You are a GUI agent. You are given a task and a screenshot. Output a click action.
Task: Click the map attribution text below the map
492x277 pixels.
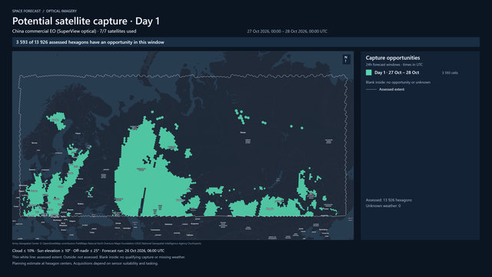coord(107,243)
